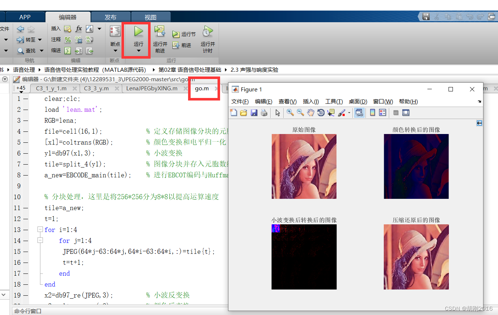Click the decrease indent icon

pyautogui.click(x=89, y=51)
